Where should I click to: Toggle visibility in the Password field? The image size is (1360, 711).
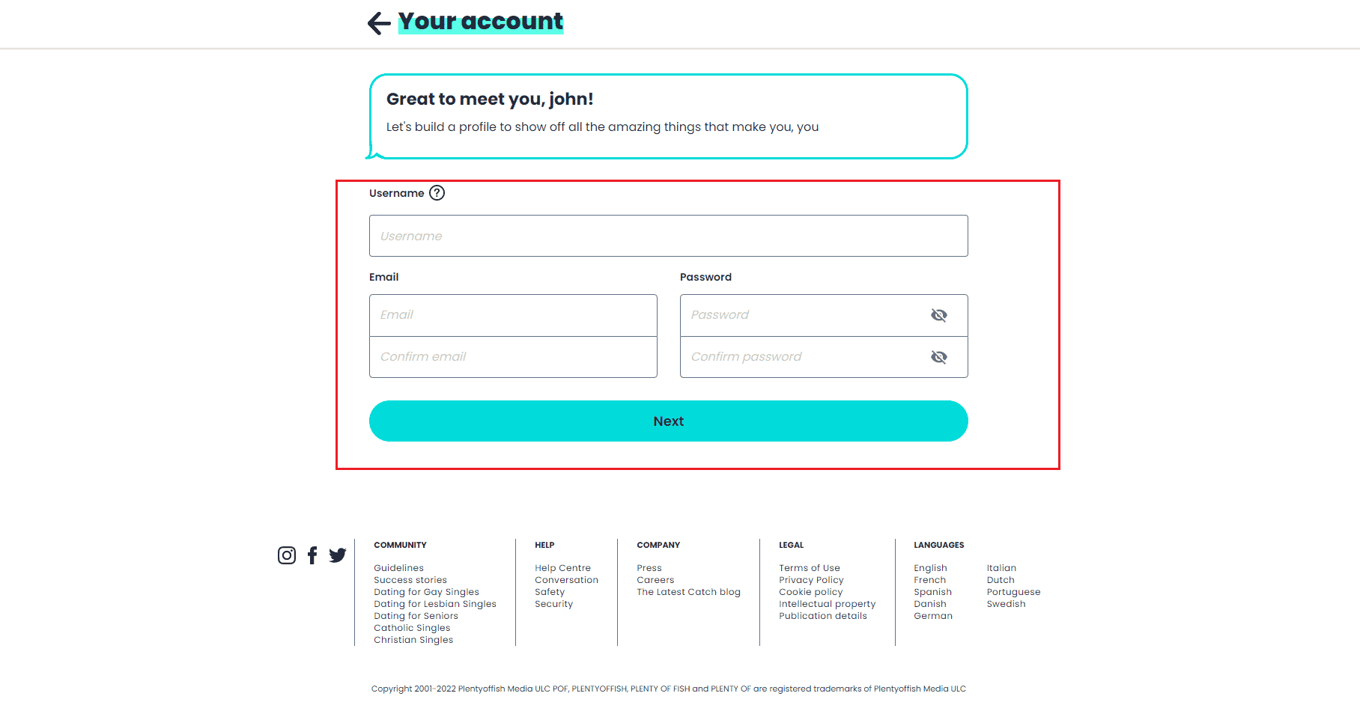coord(938,315)
